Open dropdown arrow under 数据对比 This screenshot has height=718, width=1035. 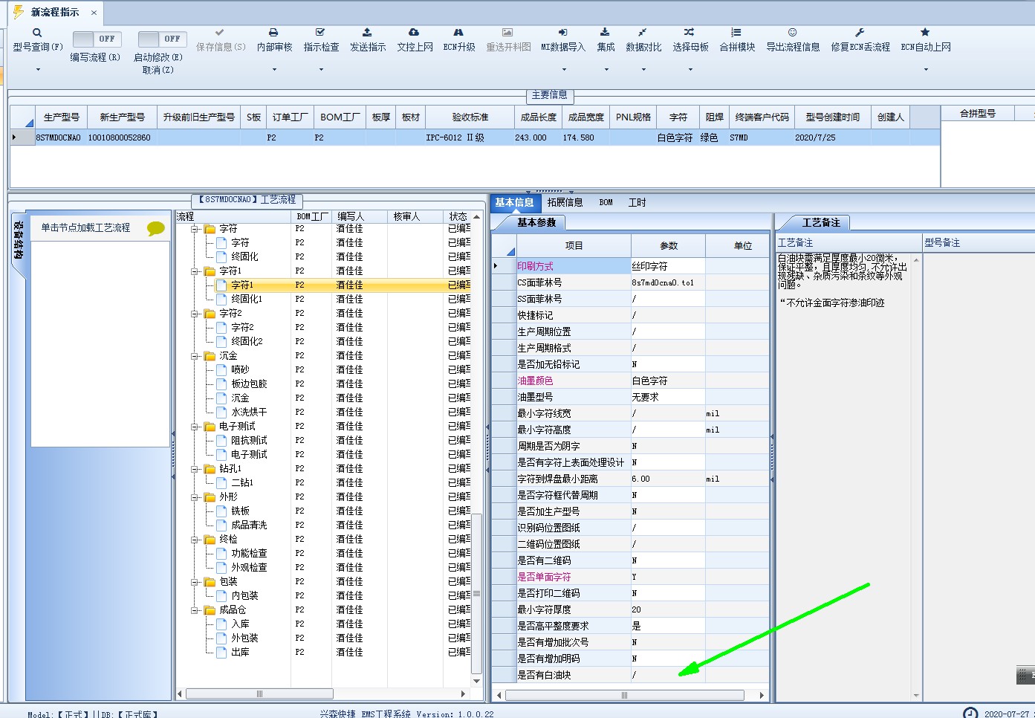[x=643, y=70]
